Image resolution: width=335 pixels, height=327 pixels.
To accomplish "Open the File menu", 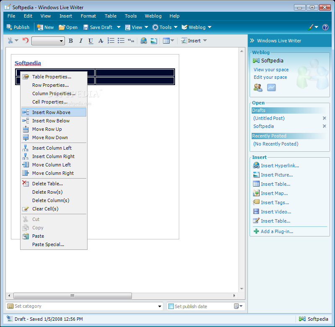I will click(11, 16).
